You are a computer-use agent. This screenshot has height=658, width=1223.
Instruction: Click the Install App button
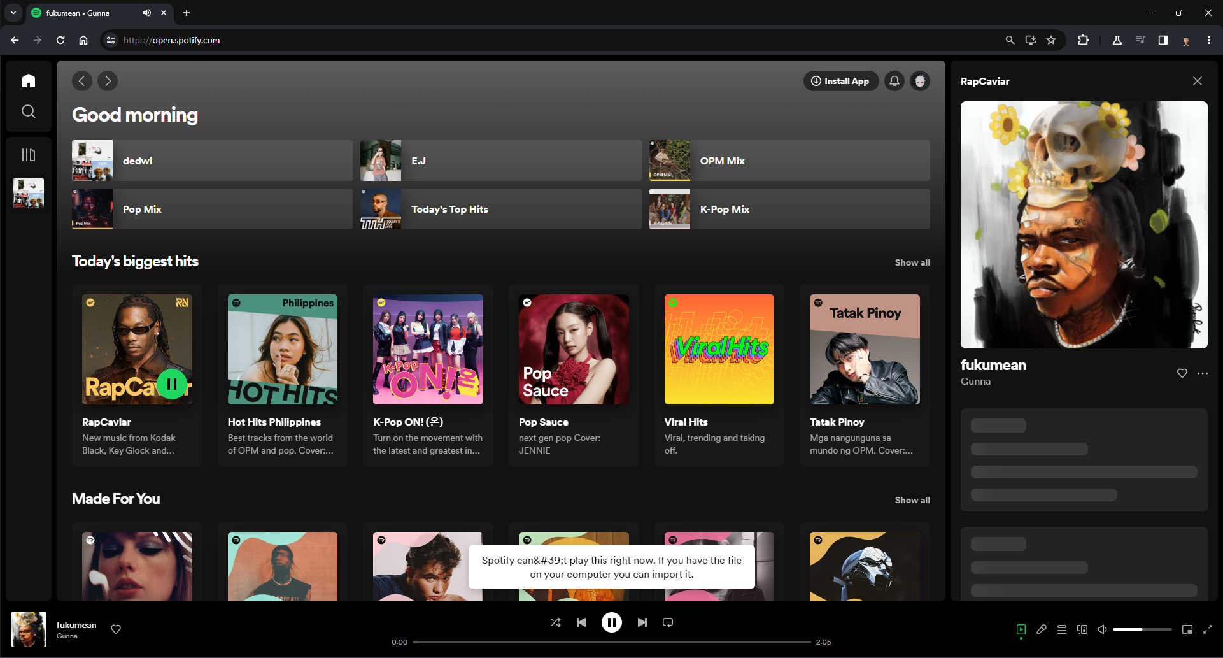point(840,81)
